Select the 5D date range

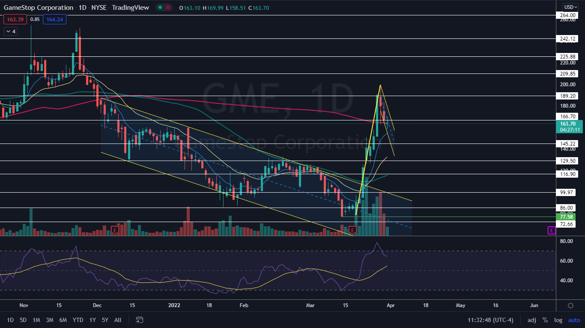pyautogui.click(x=23, y=319)
